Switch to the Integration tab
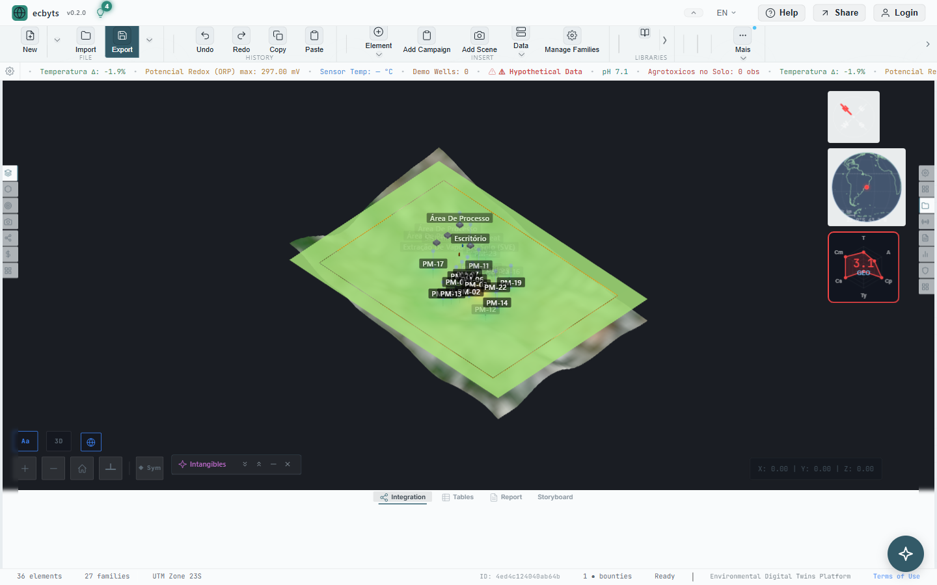The width and height of the screenshot is (937, 585). (x=403, y=497)
